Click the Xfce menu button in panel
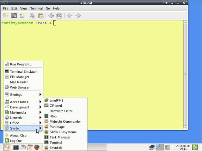 click(x=7, y=147)
